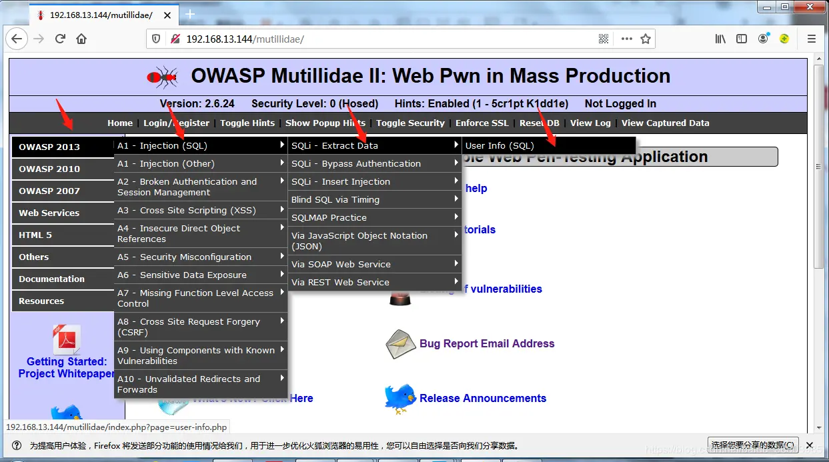Expand A9 - Using Components with Known Vulnerabilities
The image size is (829, 462).
[x=201, y=355]
